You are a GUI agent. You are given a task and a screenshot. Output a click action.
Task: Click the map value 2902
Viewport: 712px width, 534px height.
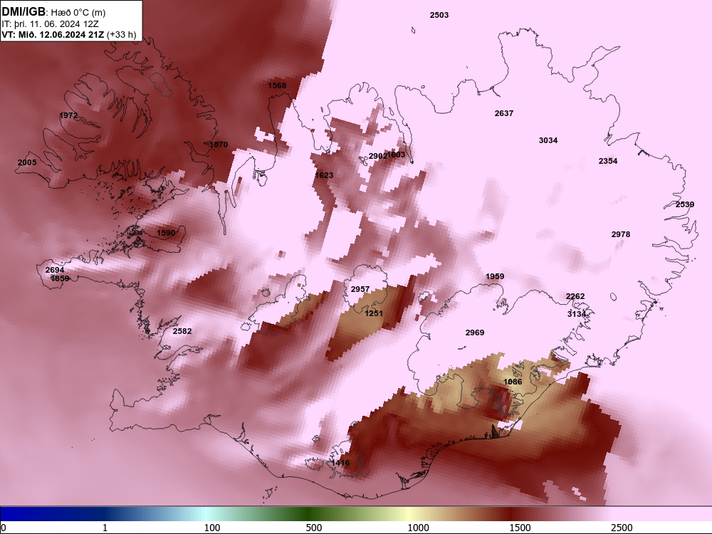click(x=377, y=156)
